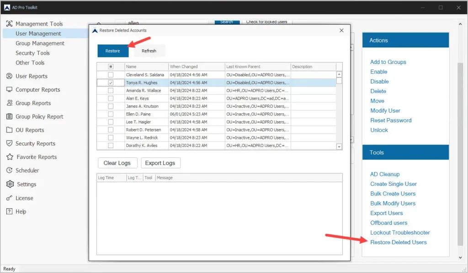The image size is (468, 273).
Task: Open the Scheduler menu item
Action: point(27,170)
